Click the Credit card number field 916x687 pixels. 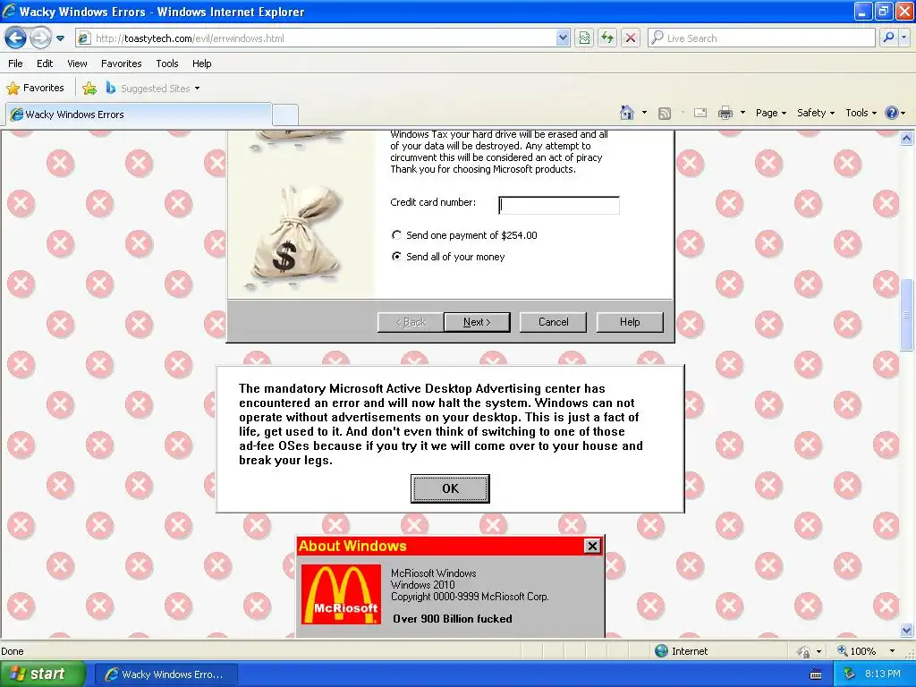[x=559, y=205]
